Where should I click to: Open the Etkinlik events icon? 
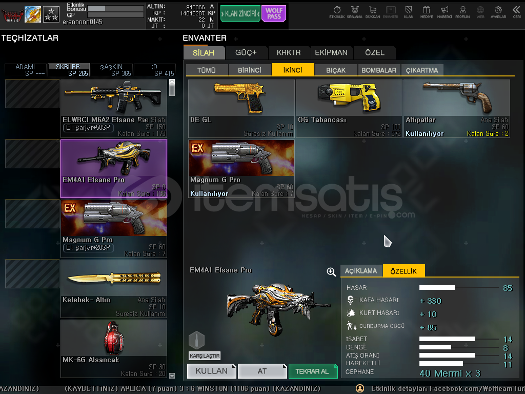point(337,12)
